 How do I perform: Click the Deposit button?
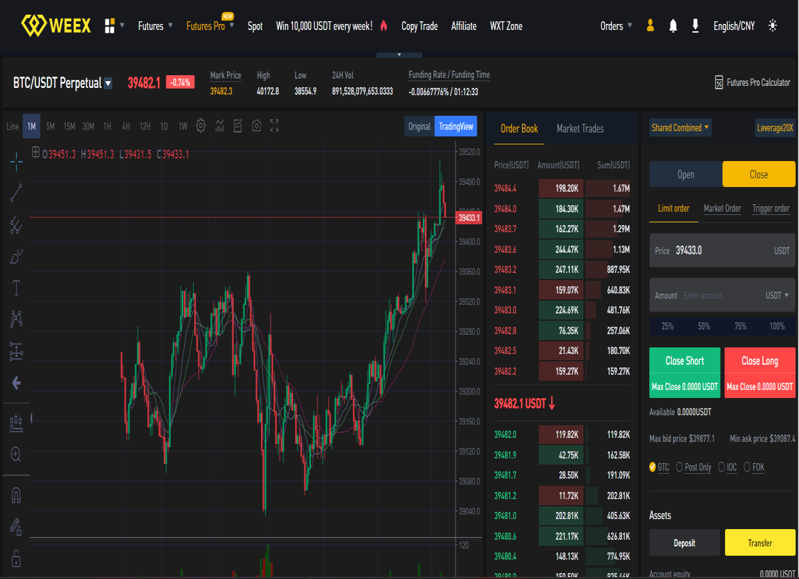click(x=684, y=542)
